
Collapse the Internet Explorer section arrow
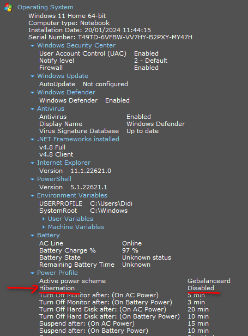point(32,163)
